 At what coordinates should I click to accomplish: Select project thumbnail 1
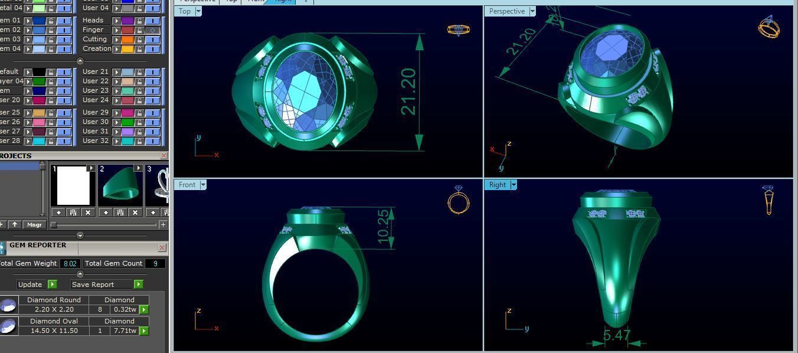point(73,185)
